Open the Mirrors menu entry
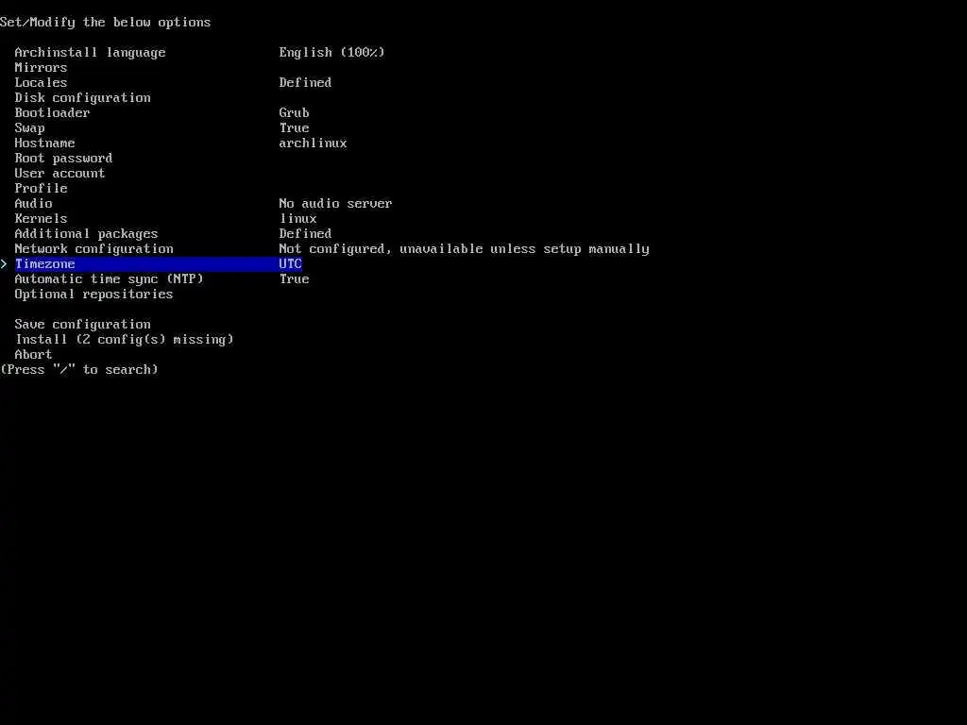Image resolution: width=967 pixels, height=725 pixels. click(41, 67)
